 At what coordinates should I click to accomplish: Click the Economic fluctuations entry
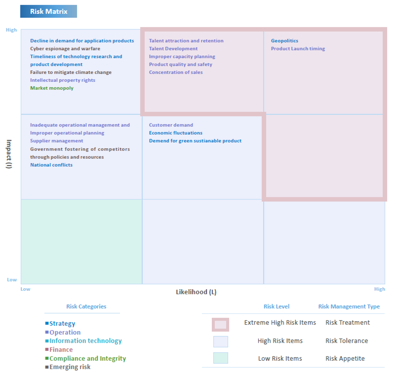(x=176, y=133)
